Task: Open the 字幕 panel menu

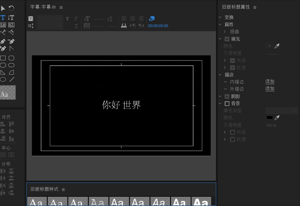Action: (61, 7)
